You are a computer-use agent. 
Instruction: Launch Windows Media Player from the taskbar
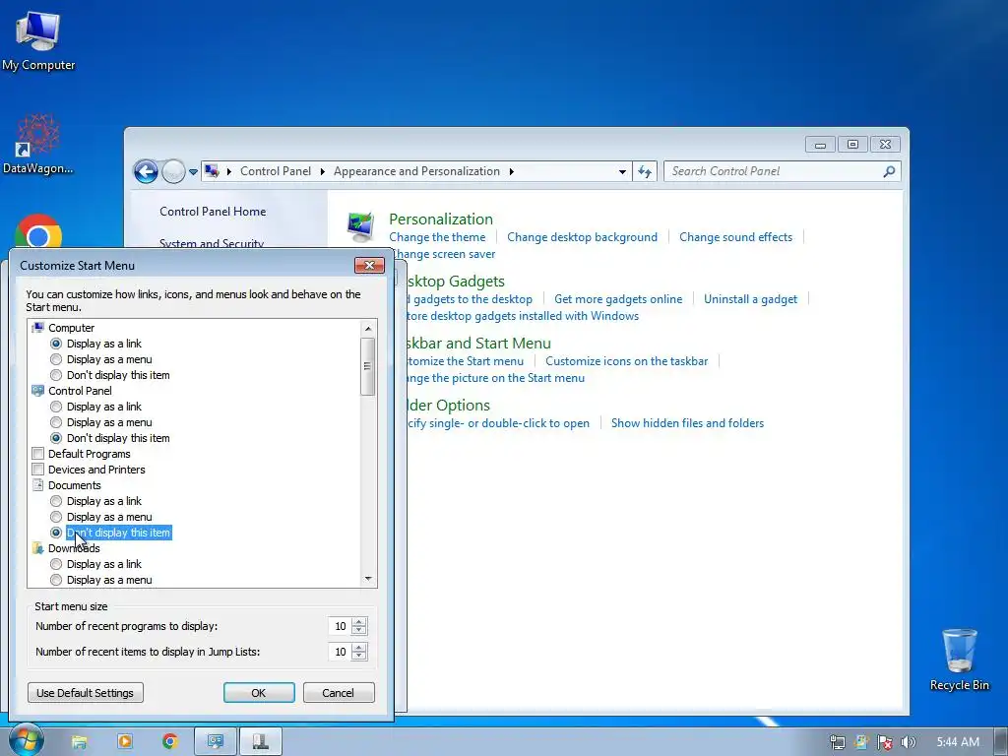[x=125, y=742]
